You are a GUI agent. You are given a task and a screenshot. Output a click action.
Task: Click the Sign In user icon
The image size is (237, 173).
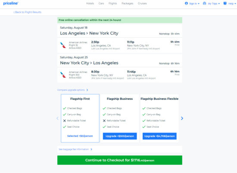click(x=186, y=3)
